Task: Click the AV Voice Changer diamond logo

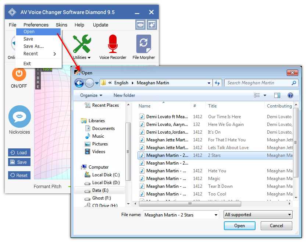Action: tap(12, 12)
